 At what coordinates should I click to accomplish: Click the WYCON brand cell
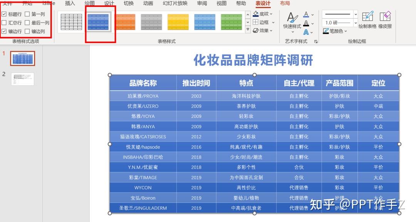tap(143, 187)
